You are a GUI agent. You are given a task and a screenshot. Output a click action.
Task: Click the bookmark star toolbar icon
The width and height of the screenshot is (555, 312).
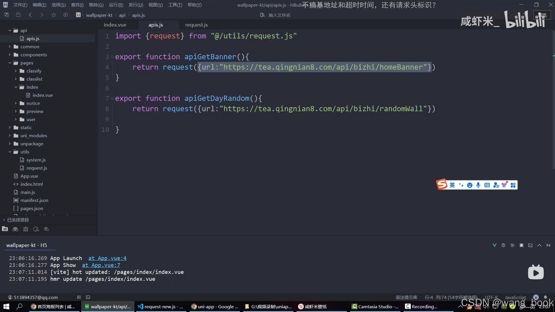tap(54, 15)
